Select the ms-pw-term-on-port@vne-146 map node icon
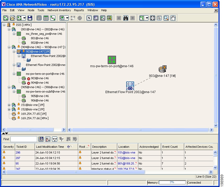 pyautogui.click(x=112, y=60)
